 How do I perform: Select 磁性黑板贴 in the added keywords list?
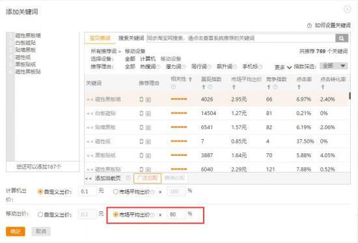tap(28, 71)
